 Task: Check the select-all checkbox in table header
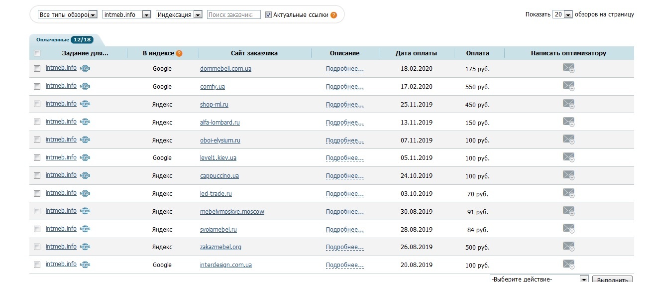37,53
